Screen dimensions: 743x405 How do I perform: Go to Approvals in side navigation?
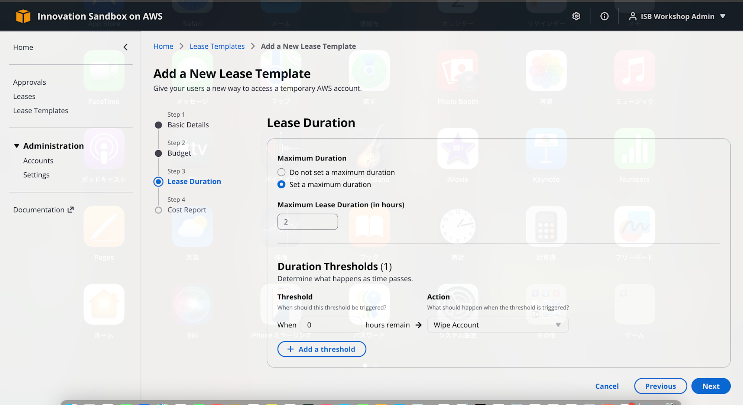[x=30, y=82]
